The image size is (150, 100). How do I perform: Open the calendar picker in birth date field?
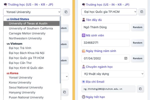pos(126,58)
